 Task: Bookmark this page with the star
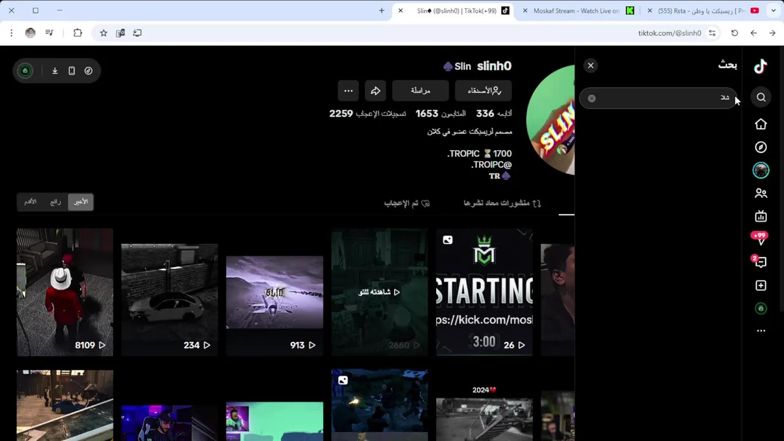pyautogui.click(x=104, y=33)
